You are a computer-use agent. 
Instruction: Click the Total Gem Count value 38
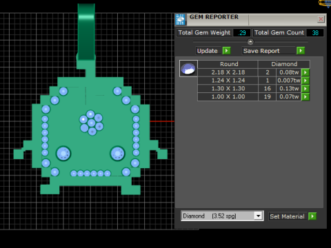coord(315,32)
